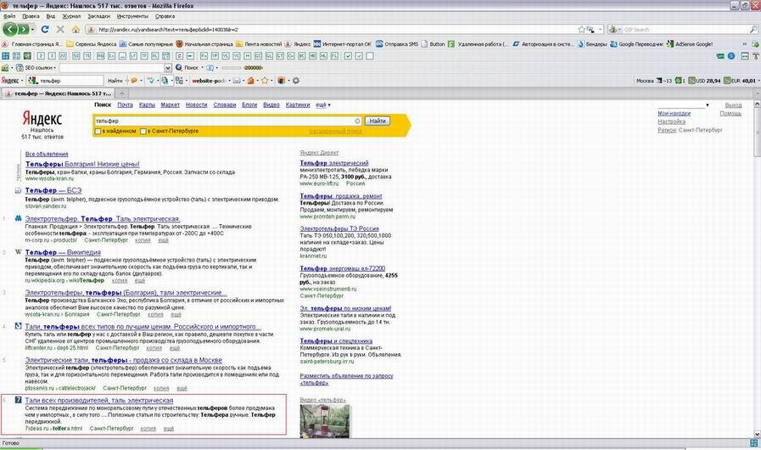Image resolution: width=761 pixels, height=450 pixels.
Task: Open the 'Тельфер — БСЭ' result link
Action: click(53, 190)
